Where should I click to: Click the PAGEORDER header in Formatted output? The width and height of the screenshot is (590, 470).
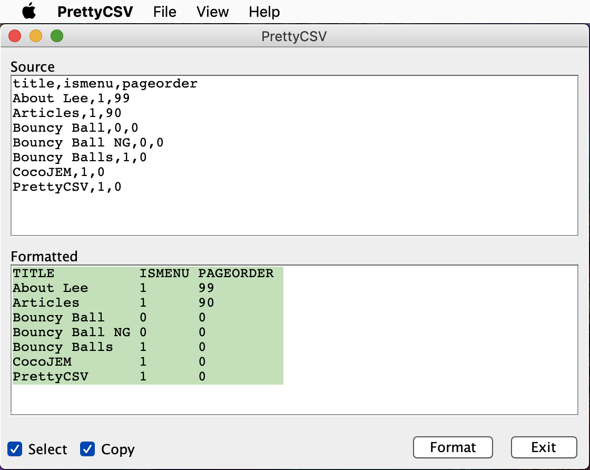(236, 273)
